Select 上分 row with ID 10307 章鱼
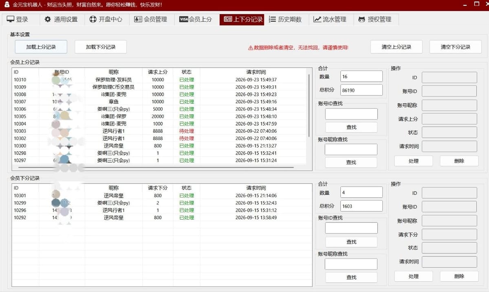The image size is (489, 292). click(x=159, y=102)
